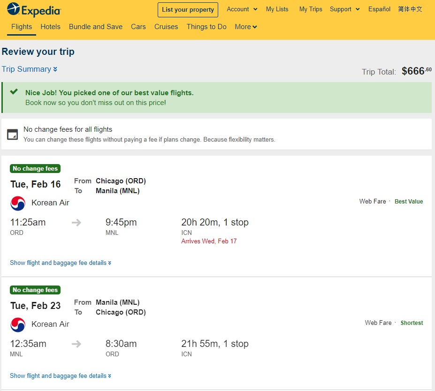The height and width of the screenshot is (391, 435).
Task: Expand the Trip Summary section
Action: pos(30,69)
